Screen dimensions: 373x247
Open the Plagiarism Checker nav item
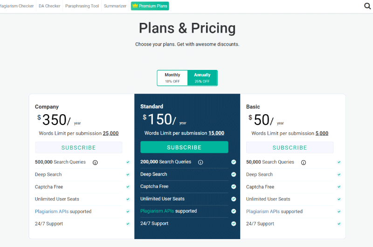point(17,6)
